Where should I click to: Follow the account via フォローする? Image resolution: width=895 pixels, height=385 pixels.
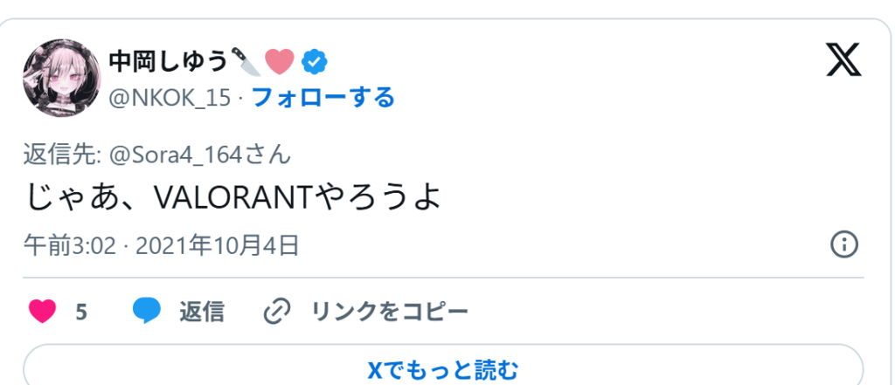(323, 98)
